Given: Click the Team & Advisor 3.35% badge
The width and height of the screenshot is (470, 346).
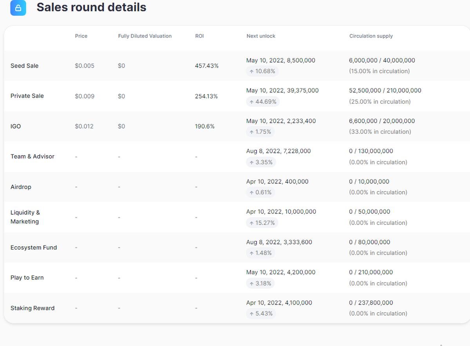Looking at the screenshot, I should 261,162.
